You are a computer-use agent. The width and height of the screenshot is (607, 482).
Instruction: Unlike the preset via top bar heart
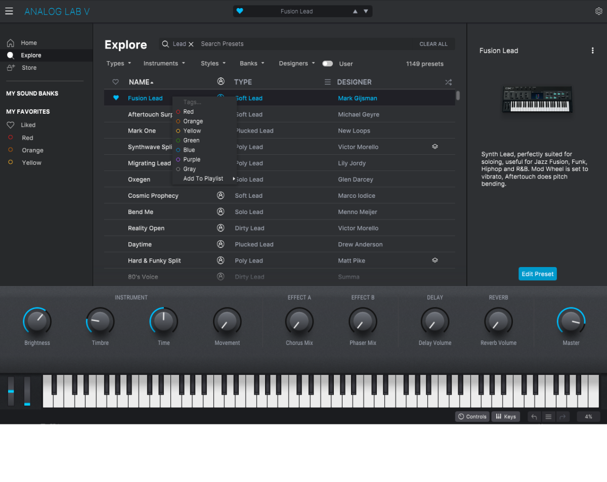coord(240,11)
